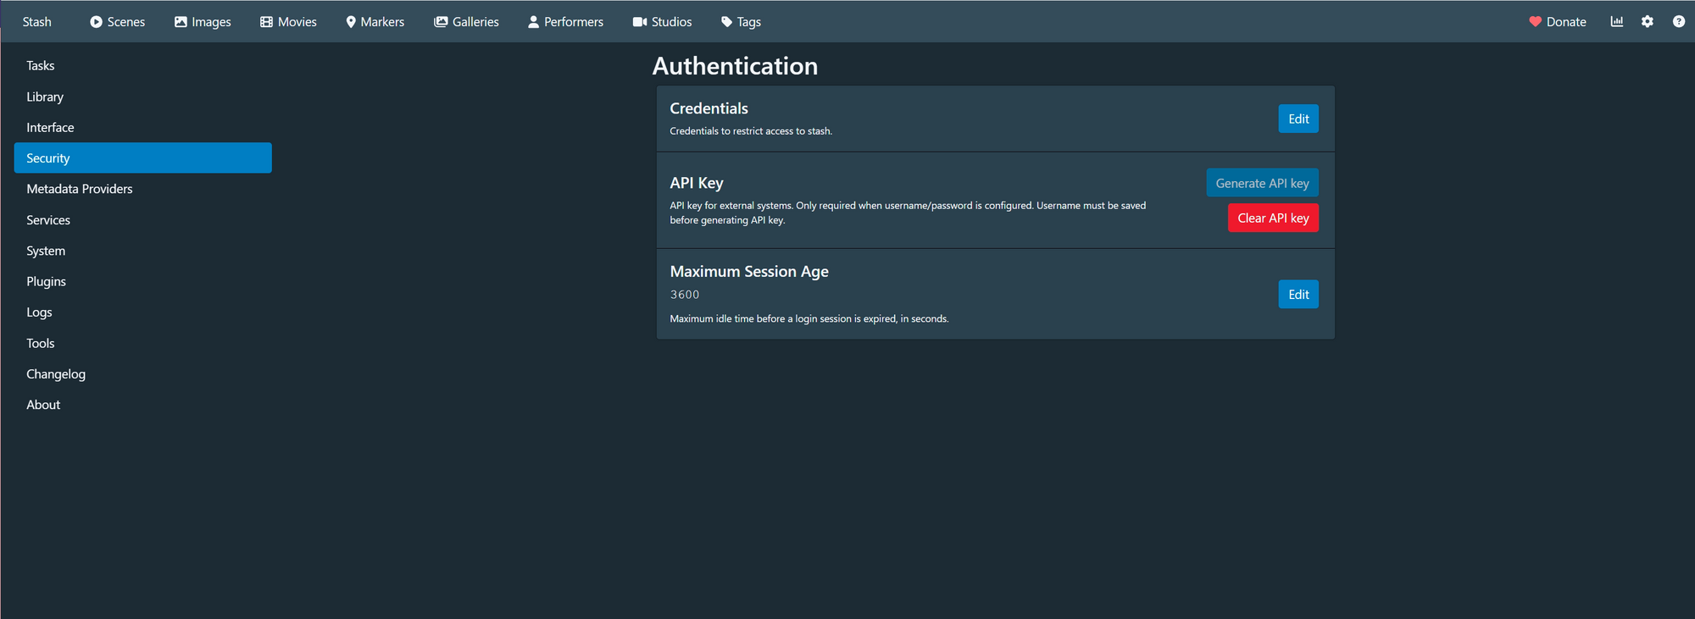Open Movies via film icon
This screenshot has height=619, width=1695.
[x=266, y=22]
